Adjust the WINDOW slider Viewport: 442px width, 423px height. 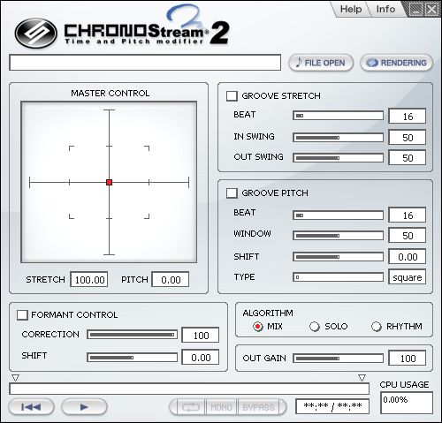(338, 236)
